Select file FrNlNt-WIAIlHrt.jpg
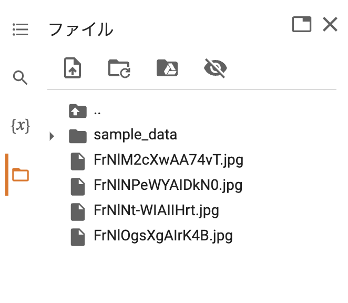 [156, 210]
